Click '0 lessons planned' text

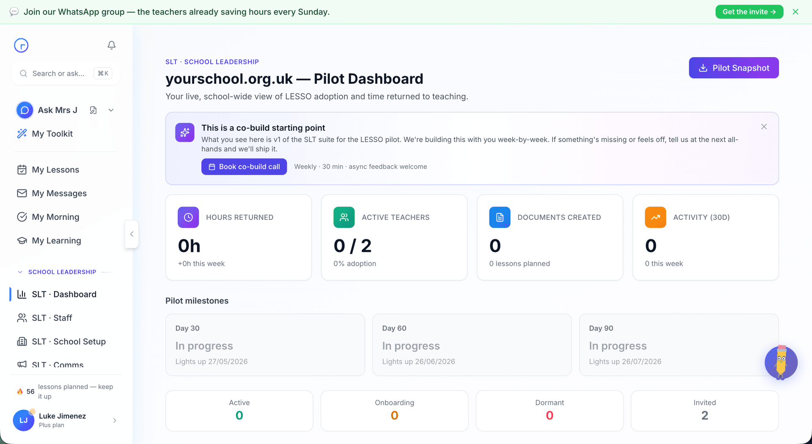coord(519,263)
